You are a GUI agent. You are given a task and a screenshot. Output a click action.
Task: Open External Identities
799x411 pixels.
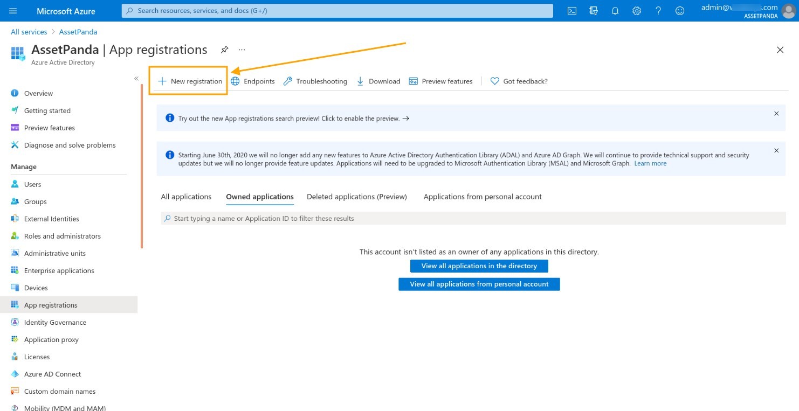click(x=52, y=219)
